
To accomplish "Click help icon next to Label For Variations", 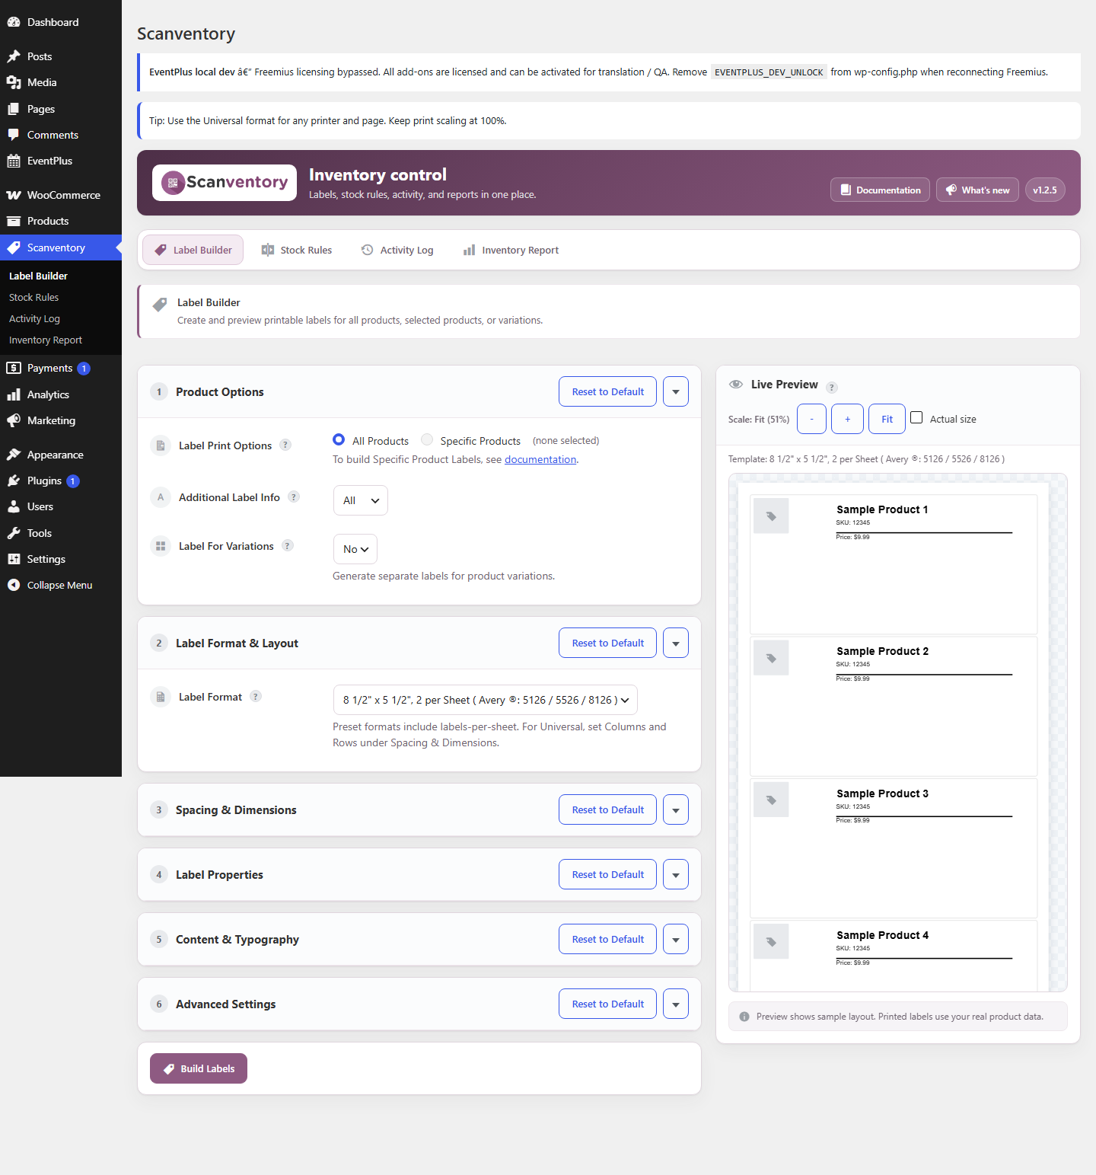I will 288,545.
